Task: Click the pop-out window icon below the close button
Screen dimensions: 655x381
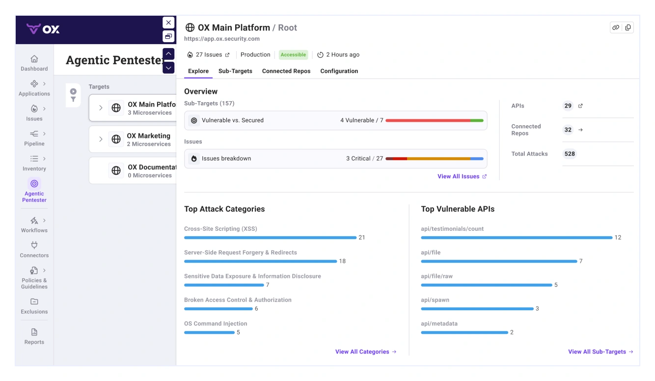Action: pyautogui.click(x=168, y=36)
